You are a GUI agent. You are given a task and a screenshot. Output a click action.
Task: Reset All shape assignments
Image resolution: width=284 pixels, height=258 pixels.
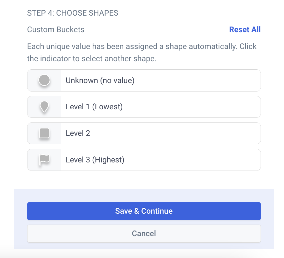tap(245, 30)
